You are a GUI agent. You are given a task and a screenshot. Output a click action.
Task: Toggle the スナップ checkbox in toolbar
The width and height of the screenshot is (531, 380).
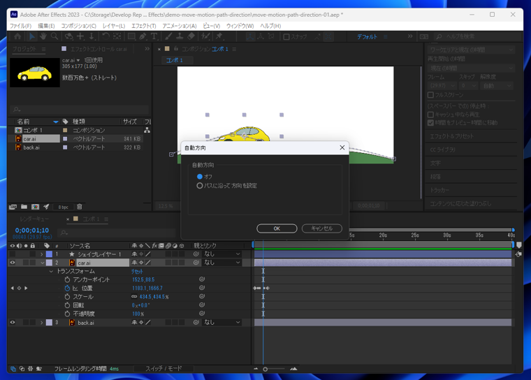point(286,36)
